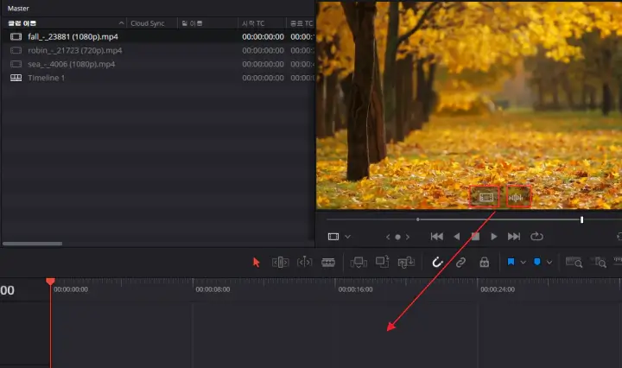Viewport: 622px width, 368px height.
Task: Click the Replace Clip icon
Action: [406, 262]
